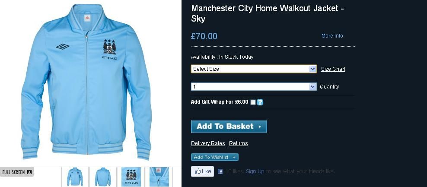View Delivery Rates link

[x=208, y=143]
